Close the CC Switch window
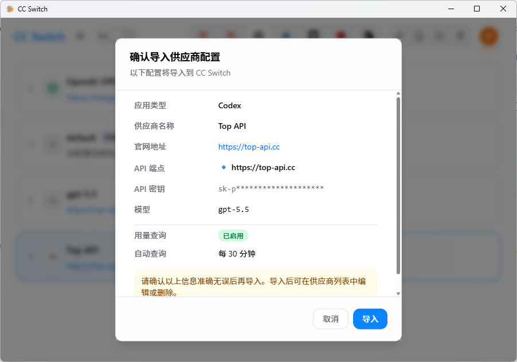Image resolution: width=517 pixels, height=362 pixels. coord(503,9)
